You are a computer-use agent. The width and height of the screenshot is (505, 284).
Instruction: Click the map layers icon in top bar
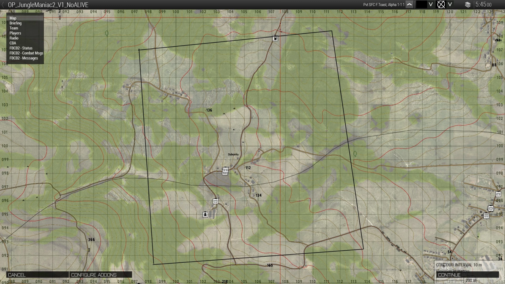click(x=468, y=5)
